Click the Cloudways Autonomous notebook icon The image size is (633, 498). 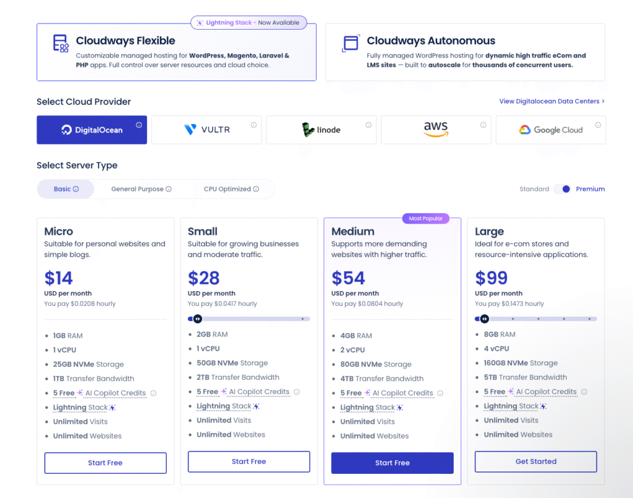[x=350, y=44]
